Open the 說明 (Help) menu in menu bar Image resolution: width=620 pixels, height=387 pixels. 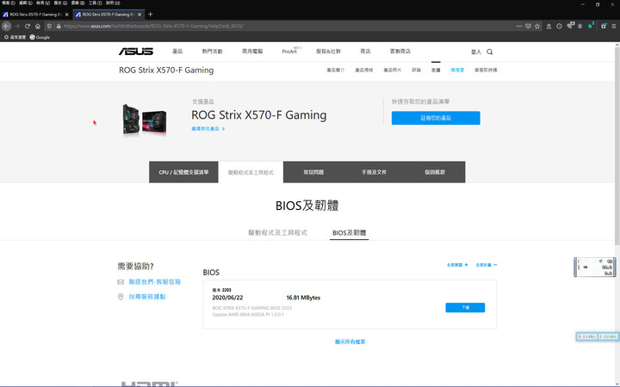click(x=113, y=3)
